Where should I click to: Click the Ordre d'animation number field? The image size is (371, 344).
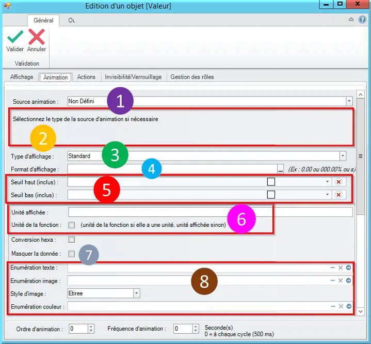[78, 329]
